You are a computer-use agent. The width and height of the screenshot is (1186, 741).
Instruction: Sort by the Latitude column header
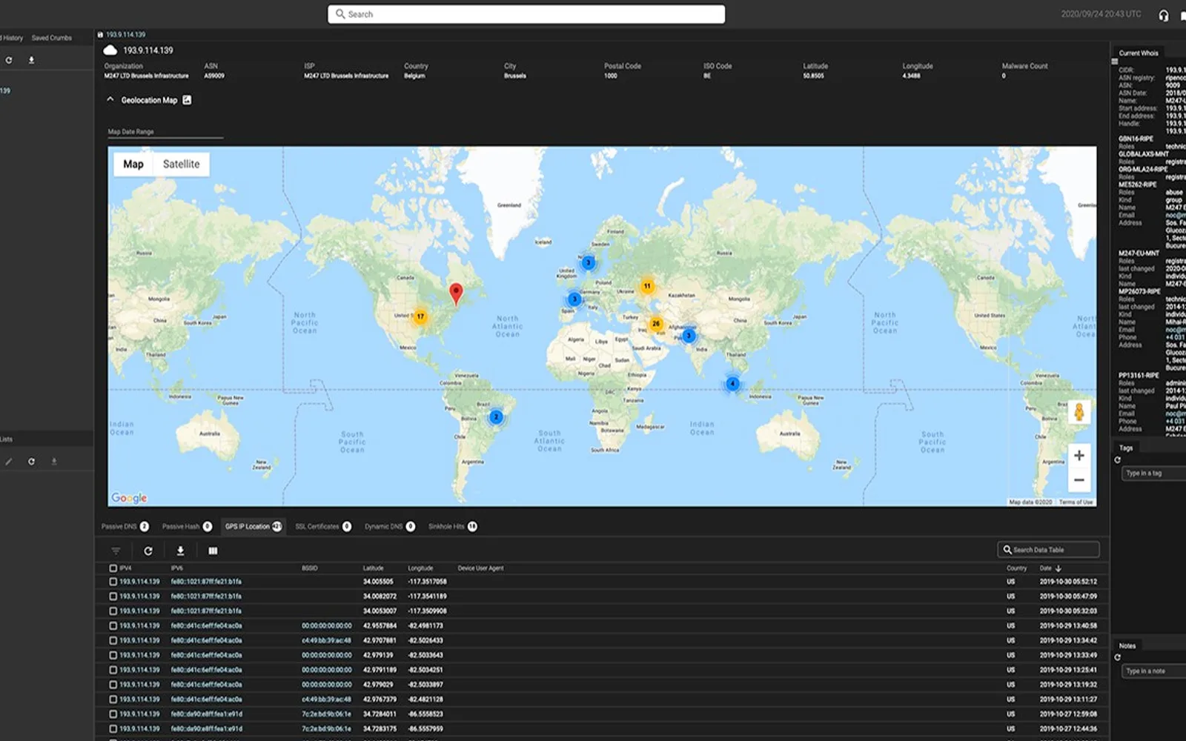pyautogui.click(x=374, y=568)
